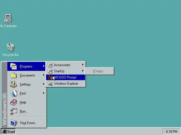Click the 6:39 PM taskbar clock

(x=172, y=131)
